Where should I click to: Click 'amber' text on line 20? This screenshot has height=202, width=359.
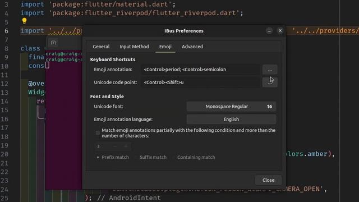(x=317, y=154)
